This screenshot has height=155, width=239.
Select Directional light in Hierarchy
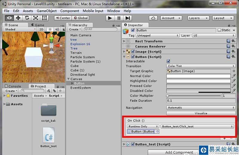click(x=83, y=75)
